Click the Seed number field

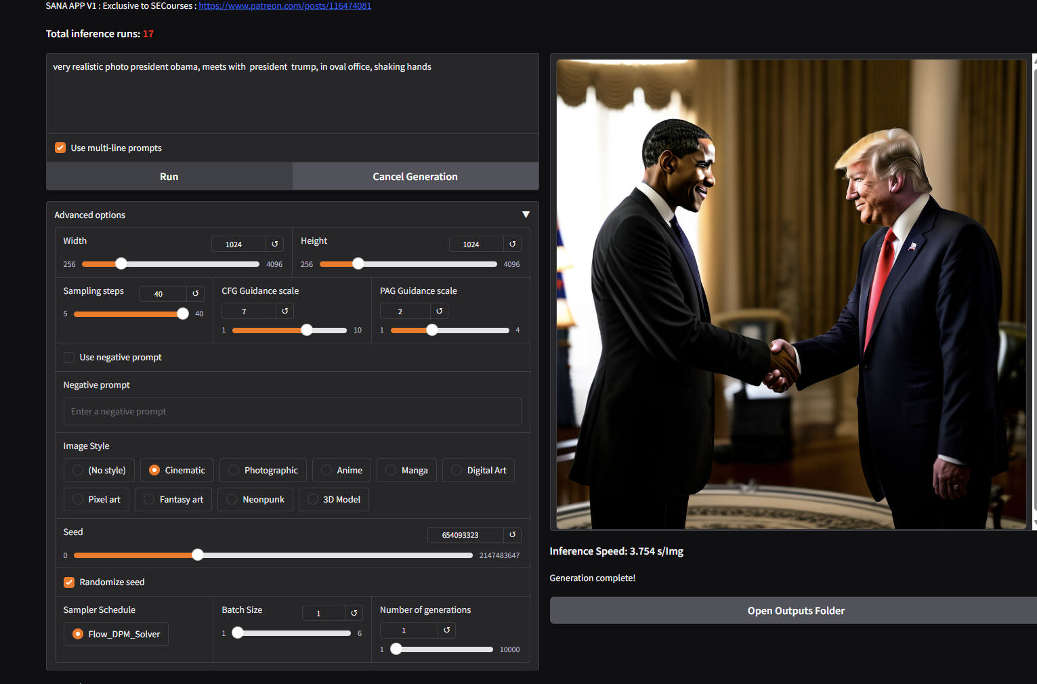click(x=466, y=534)
